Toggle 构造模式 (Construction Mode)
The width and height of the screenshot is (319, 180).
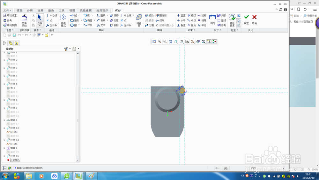[63, 20]
